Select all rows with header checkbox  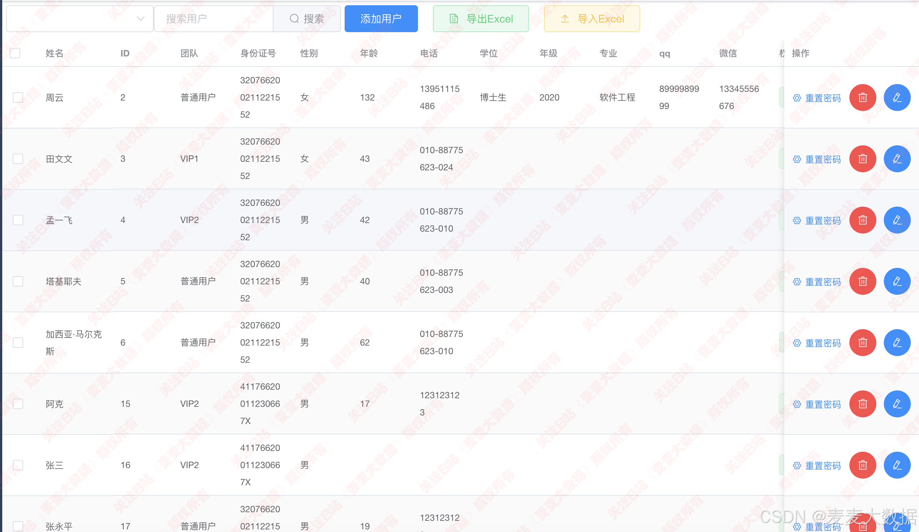point(15,53)
